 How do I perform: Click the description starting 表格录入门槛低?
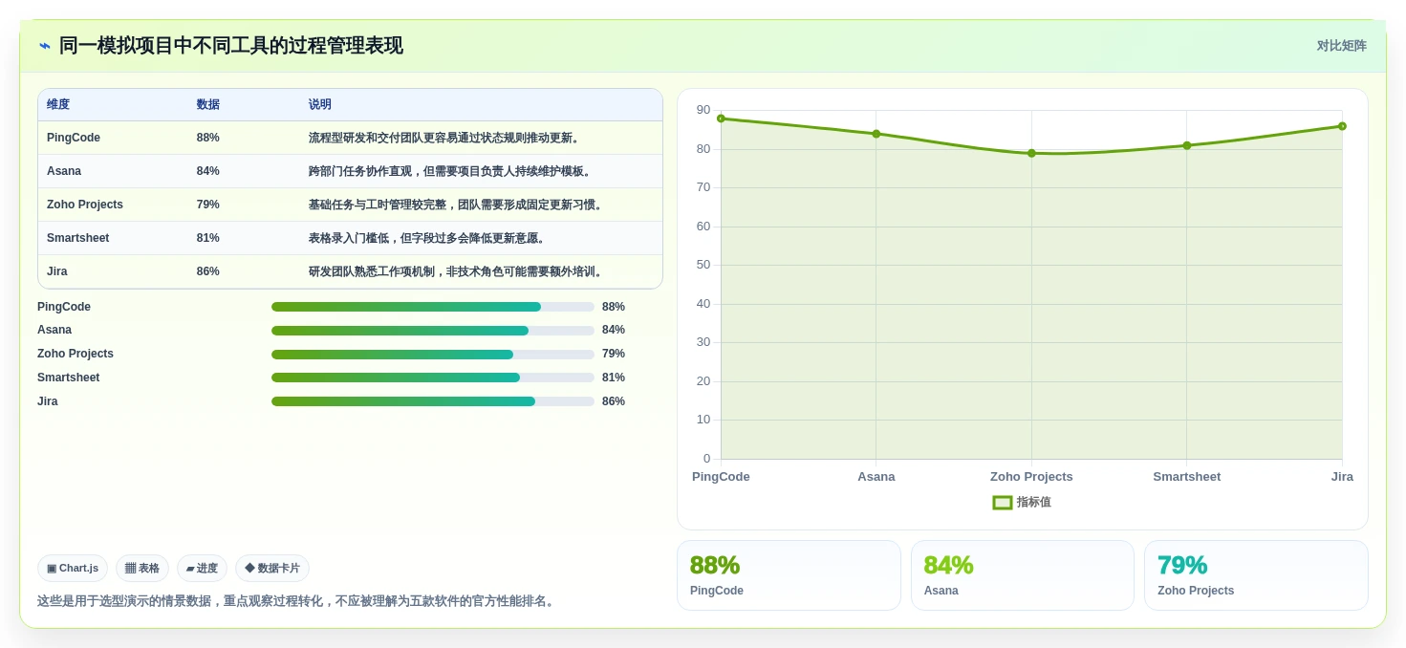tap(428, 238)
